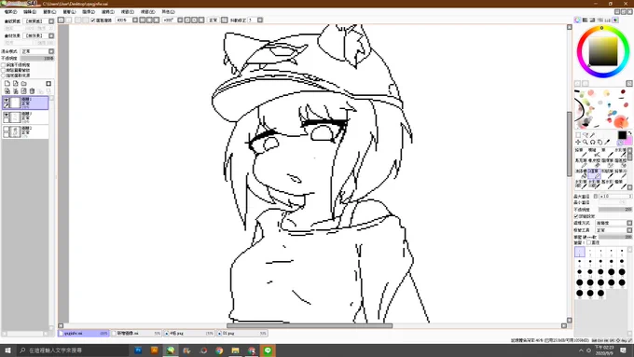Viewport: 634px width, 357px height.
Task: Show the HSV slider panel icon
Action: click(x=592, y=20)
